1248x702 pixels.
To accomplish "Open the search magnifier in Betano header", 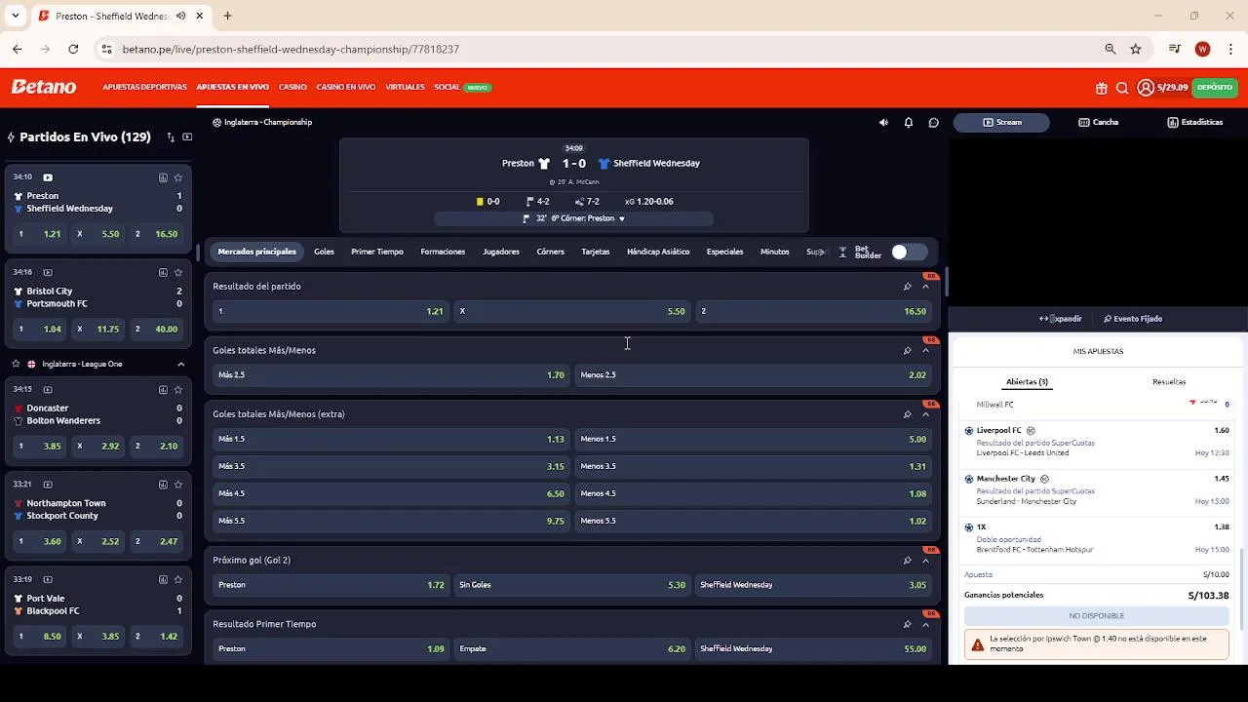I will pos(1122,88).
